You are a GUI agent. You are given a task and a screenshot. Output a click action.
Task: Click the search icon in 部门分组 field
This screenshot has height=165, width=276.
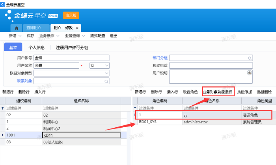[x=249, y=57]
